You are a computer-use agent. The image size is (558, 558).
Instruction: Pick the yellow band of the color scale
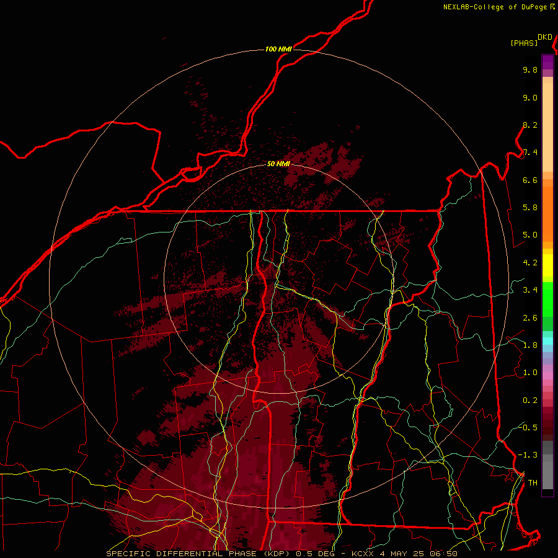tap(547, 265)
